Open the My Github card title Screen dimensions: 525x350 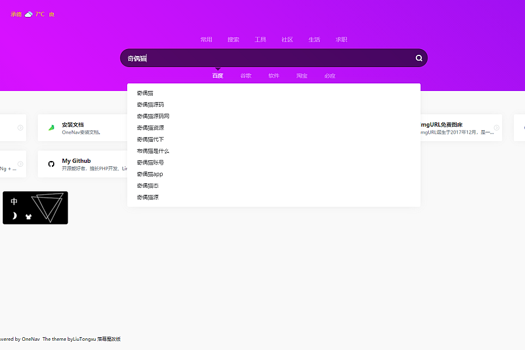[x=76, y=161]
